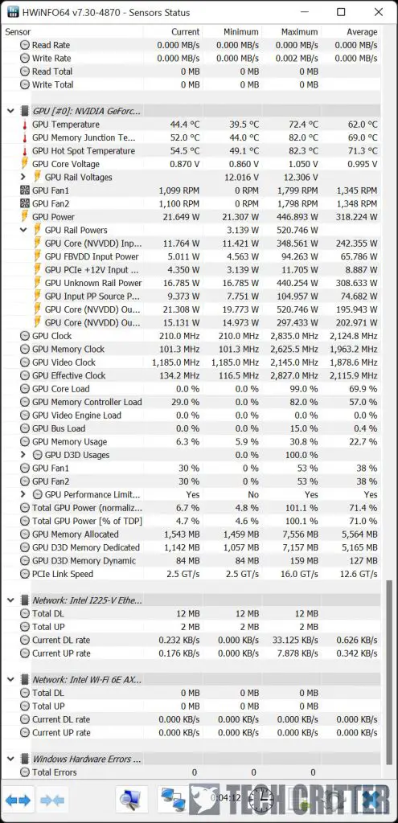Expand GPU Performance Limit group
The width and height of the screenshot is (398, 823).
(23, 494)
